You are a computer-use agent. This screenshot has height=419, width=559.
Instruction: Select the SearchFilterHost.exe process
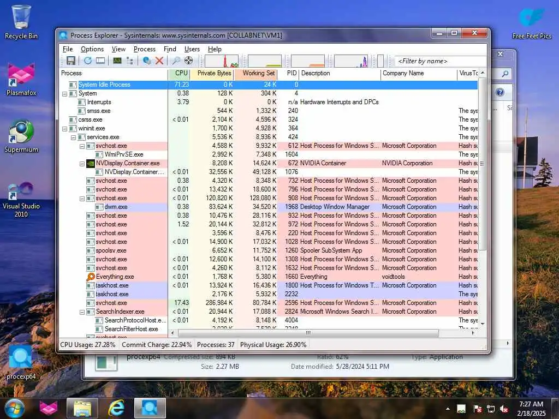(269, 329)
